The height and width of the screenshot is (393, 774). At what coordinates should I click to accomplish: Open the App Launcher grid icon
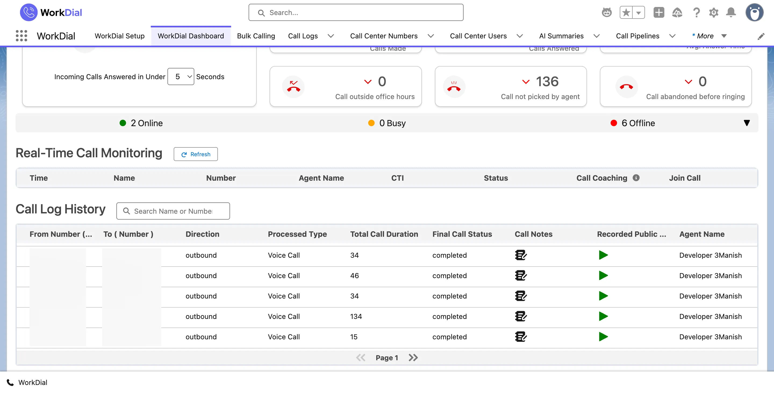point(21,36)
